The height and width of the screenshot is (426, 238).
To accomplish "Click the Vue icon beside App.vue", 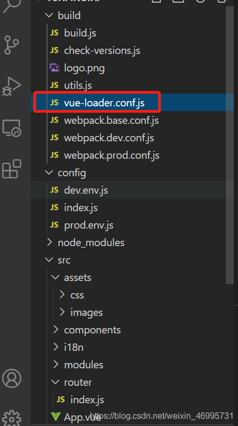I will (x=56, y=416).
